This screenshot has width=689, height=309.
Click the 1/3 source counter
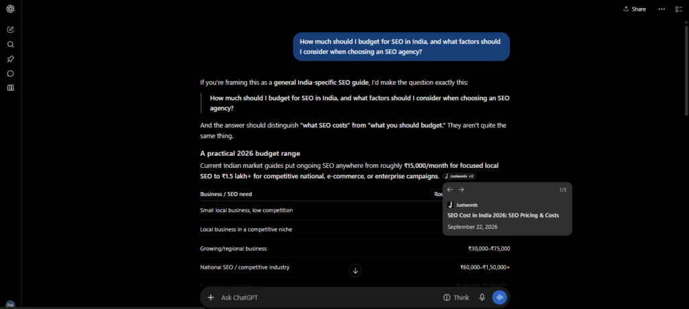click(x=563, y=189)
